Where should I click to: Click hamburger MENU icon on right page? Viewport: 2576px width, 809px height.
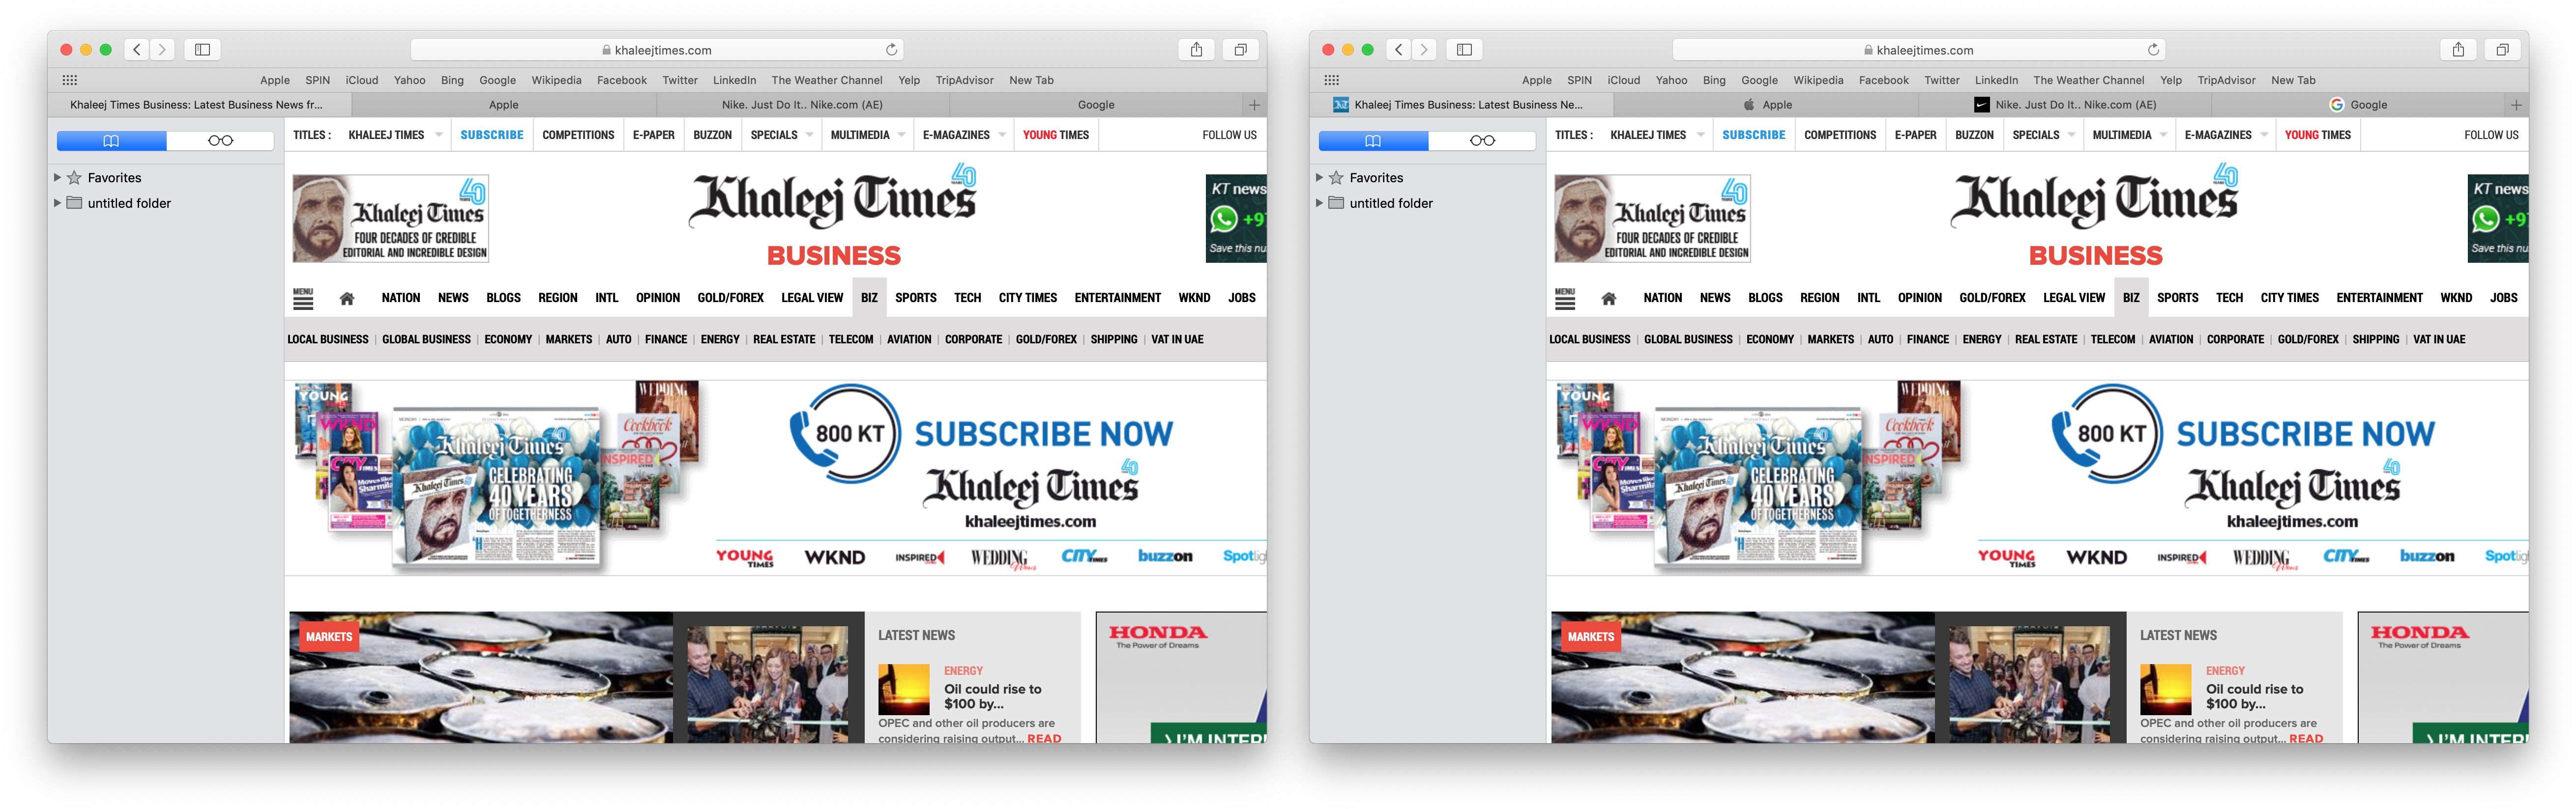[1565, 298]
